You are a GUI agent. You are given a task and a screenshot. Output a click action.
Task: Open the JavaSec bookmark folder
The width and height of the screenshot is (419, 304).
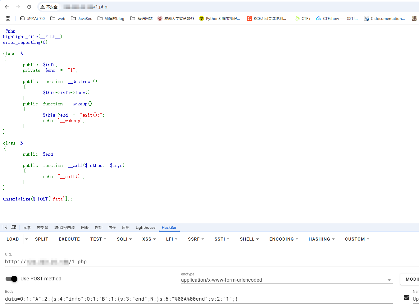coord(81,18)
